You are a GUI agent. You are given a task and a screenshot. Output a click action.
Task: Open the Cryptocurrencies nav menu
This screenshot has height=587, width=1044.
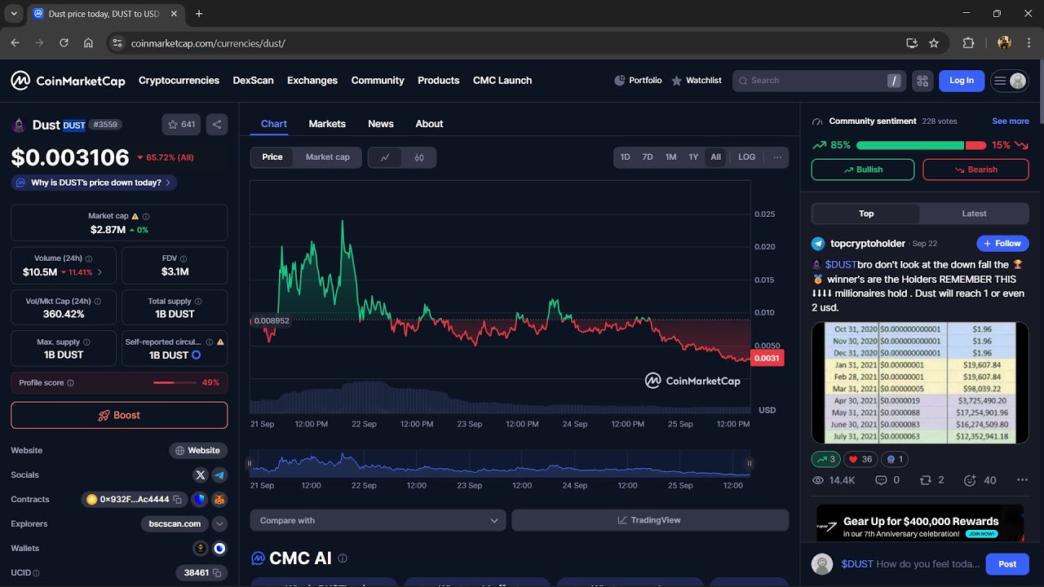179,81
